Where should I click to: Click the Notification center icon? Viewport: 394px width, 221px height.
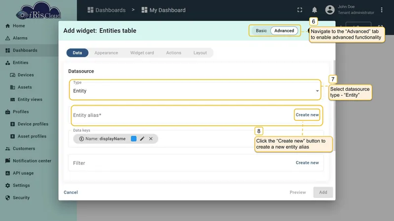click(8, 161)
